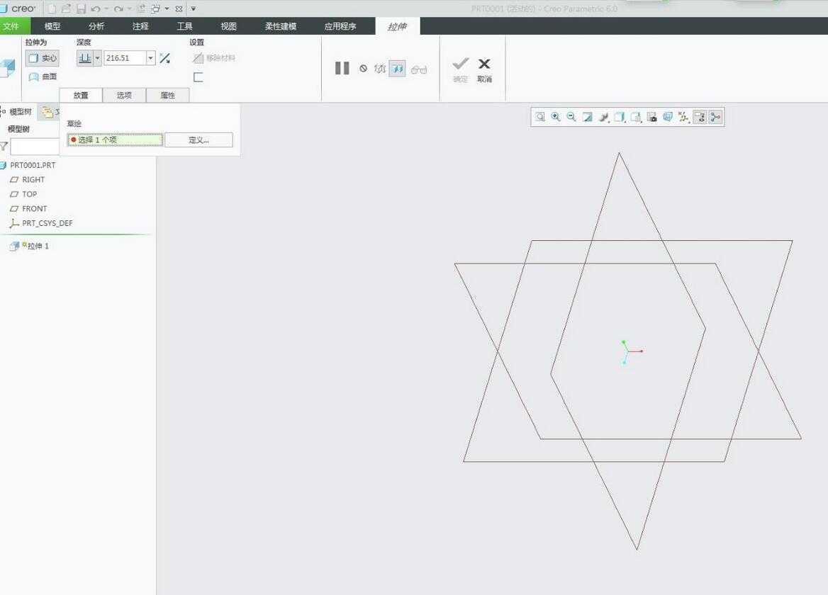Open the view manager icon
The height and width of the screenshot is (595, 828).
(651, 117)
